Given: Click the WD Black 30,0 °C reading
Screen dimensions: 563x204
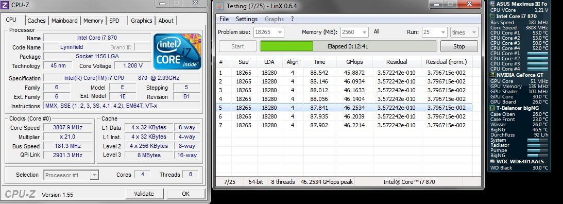Looking at the screenshot, I should 519,168.
